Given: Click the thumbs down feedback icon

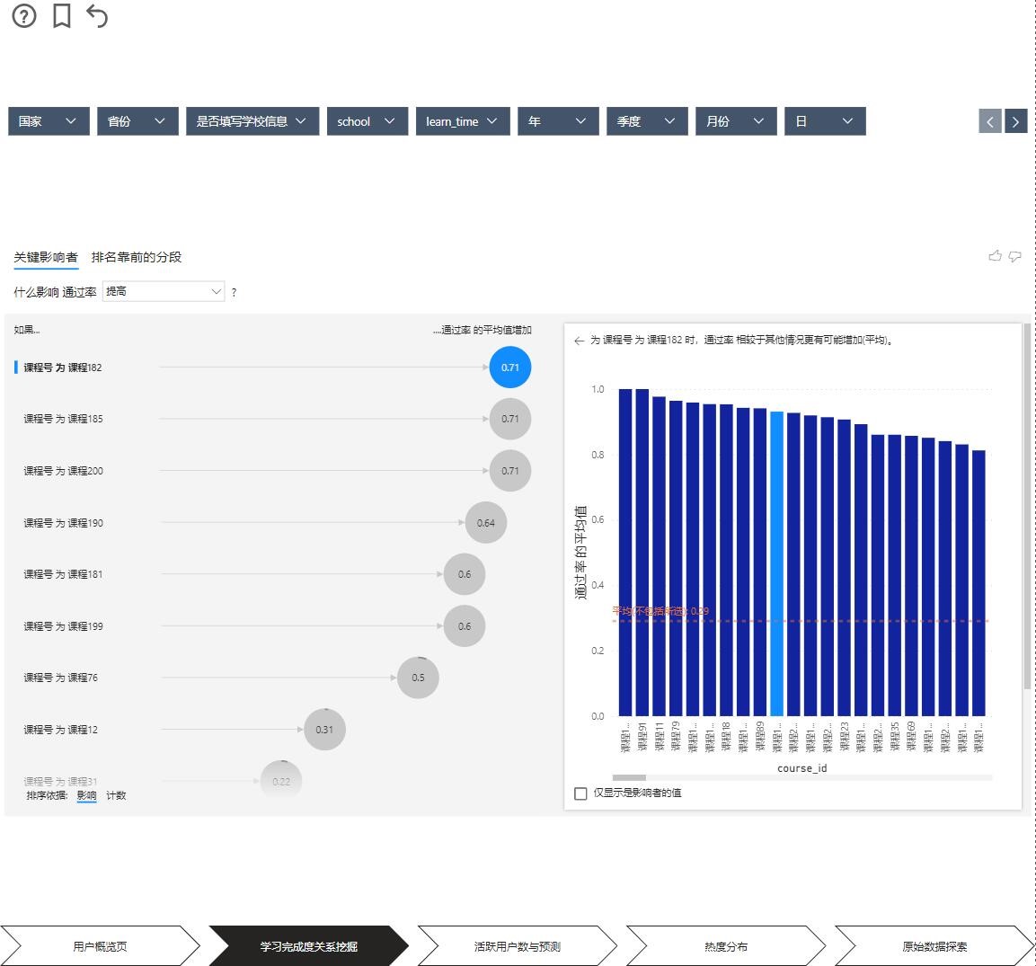Looking at the screenshot, I should tap(1015, 256).
